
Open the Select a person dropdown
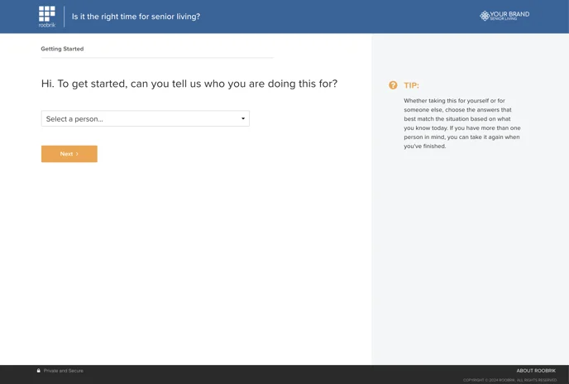pos(146,119)
